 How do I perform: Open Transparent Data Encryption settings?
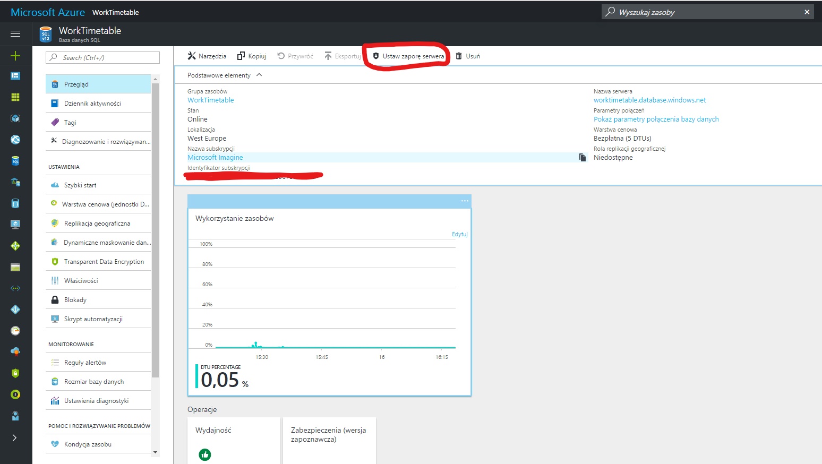tap(104, 262)
